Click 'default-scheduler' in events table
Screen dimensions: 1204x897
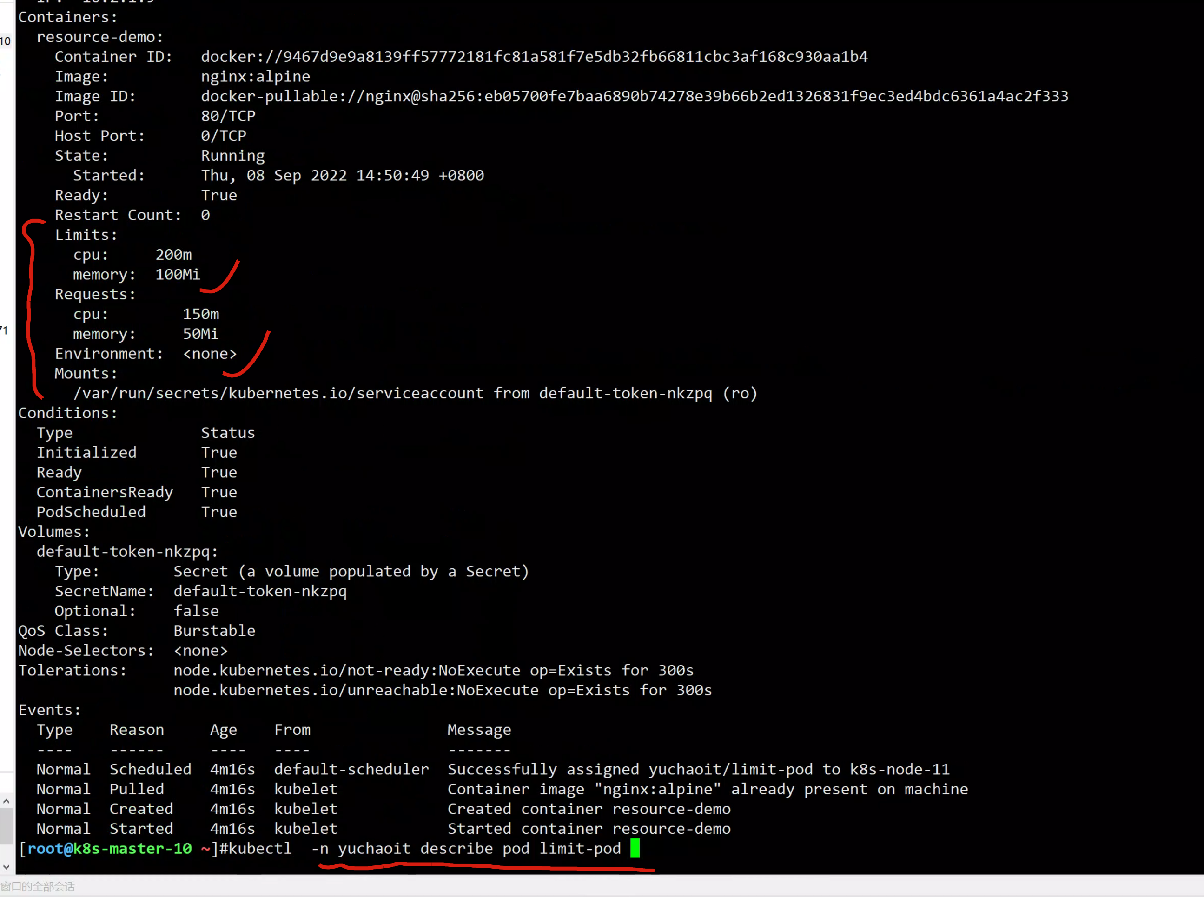pos(351,769)
